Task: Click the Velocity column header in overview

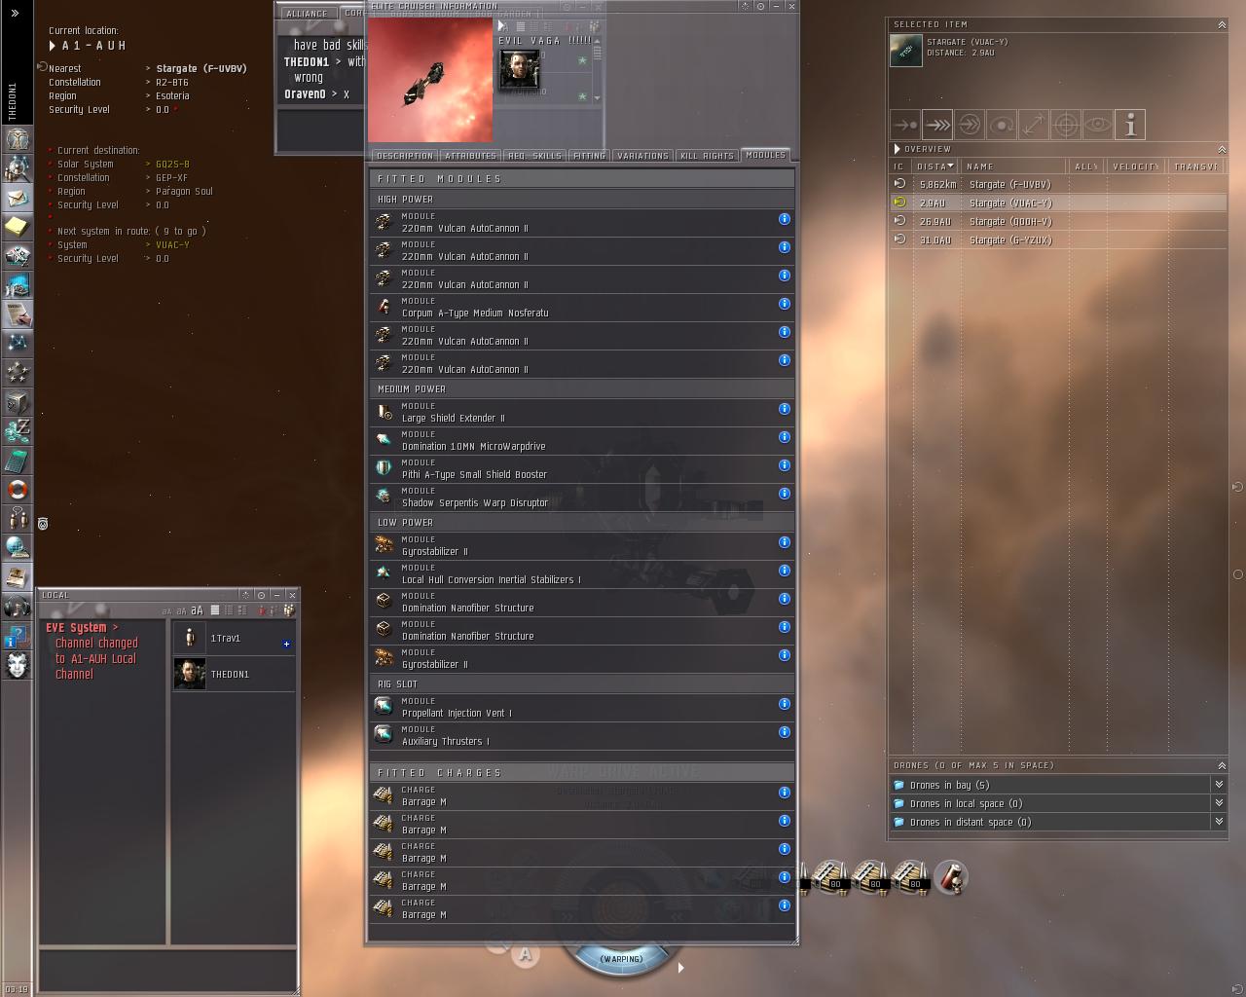Action: point(1136,166)
